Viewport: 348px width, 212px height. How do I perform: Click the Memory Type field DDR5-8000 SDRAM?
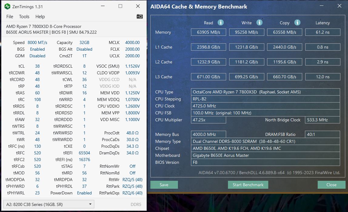tap(266, 141)
